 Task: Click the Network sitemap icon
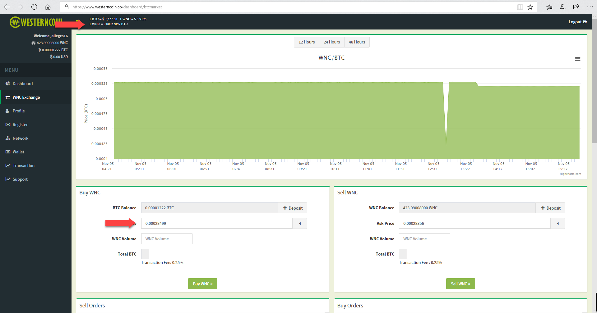pyautogui.click(x=8, y=138)
